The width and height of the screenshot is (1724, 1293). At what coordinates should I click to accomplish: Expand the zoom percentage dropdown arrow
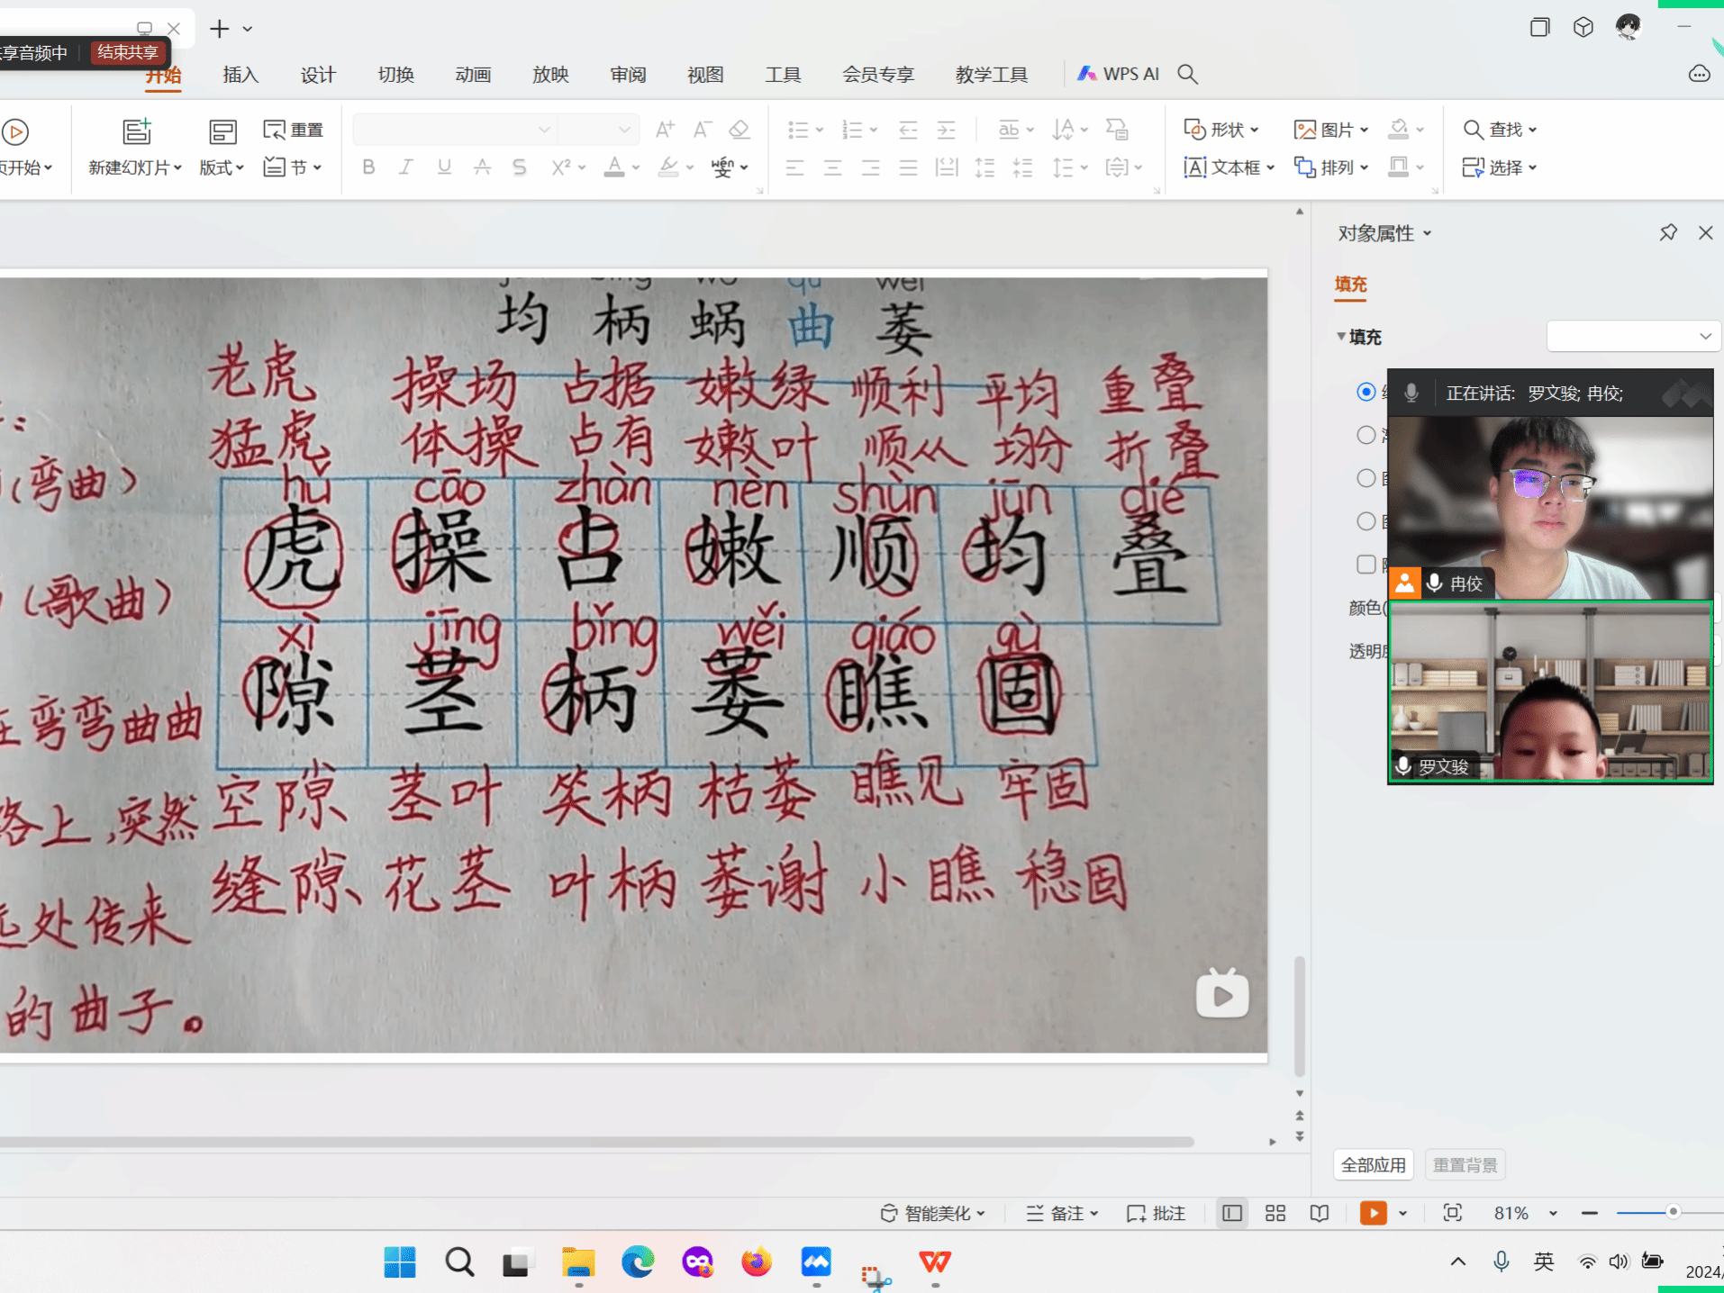[1553, 1214]
